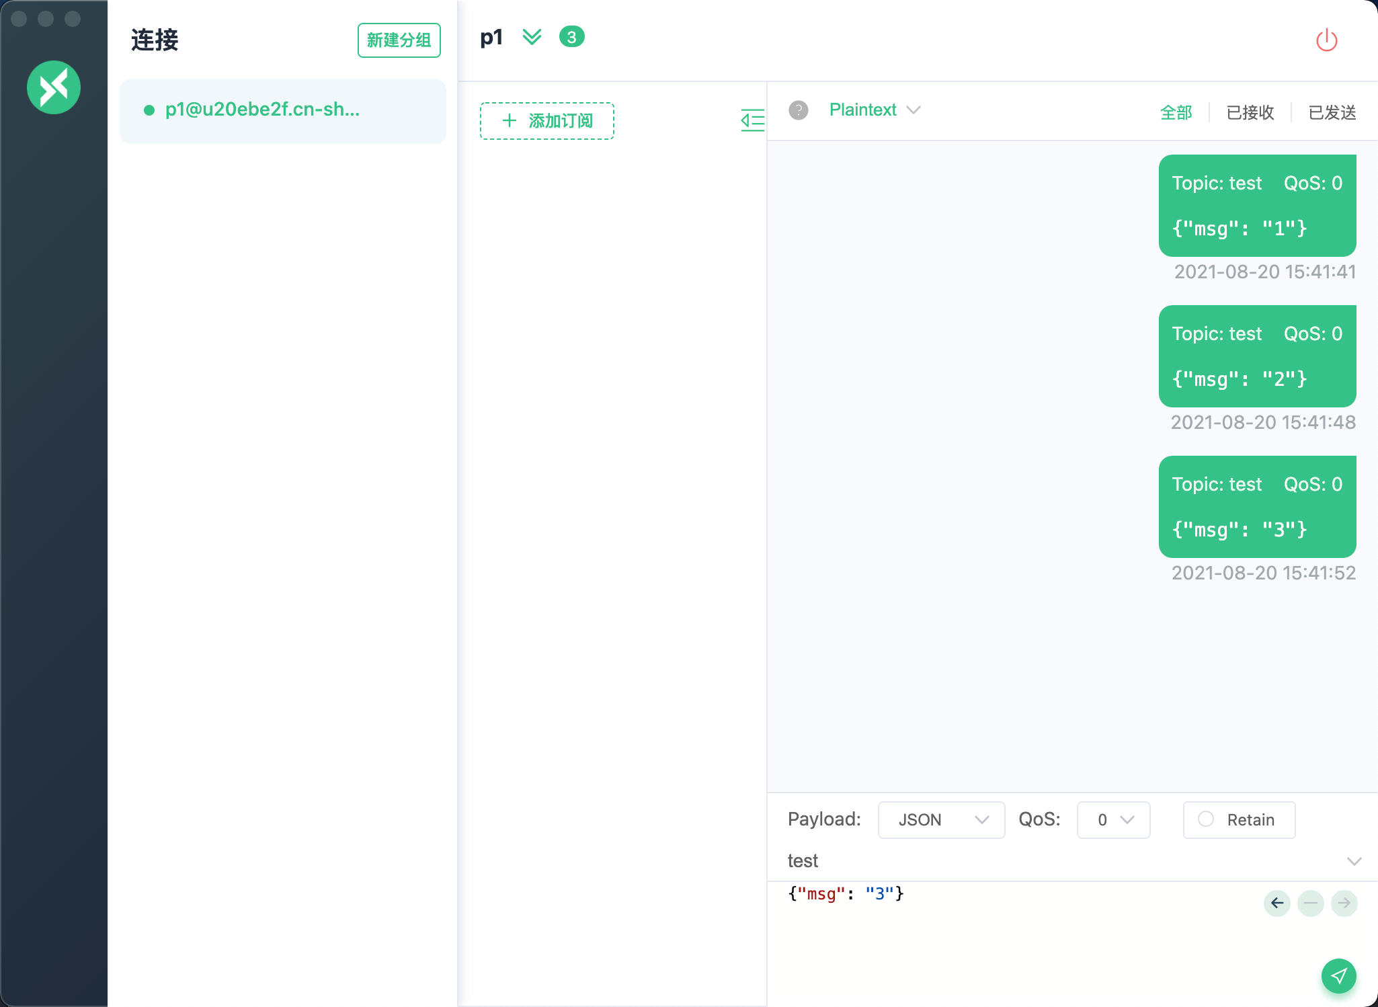Go to the previous payload using the left arrow
The height and width of the screenshot is (1007, 1378).
(x=1277, y=903)
